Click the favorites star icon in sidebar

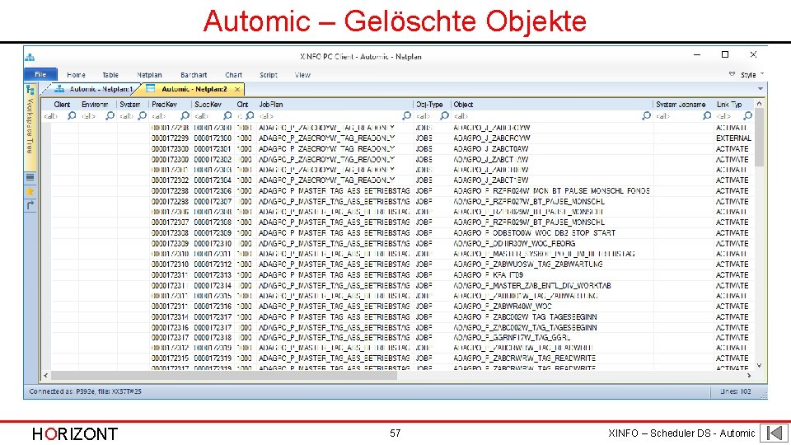point(30,191)
